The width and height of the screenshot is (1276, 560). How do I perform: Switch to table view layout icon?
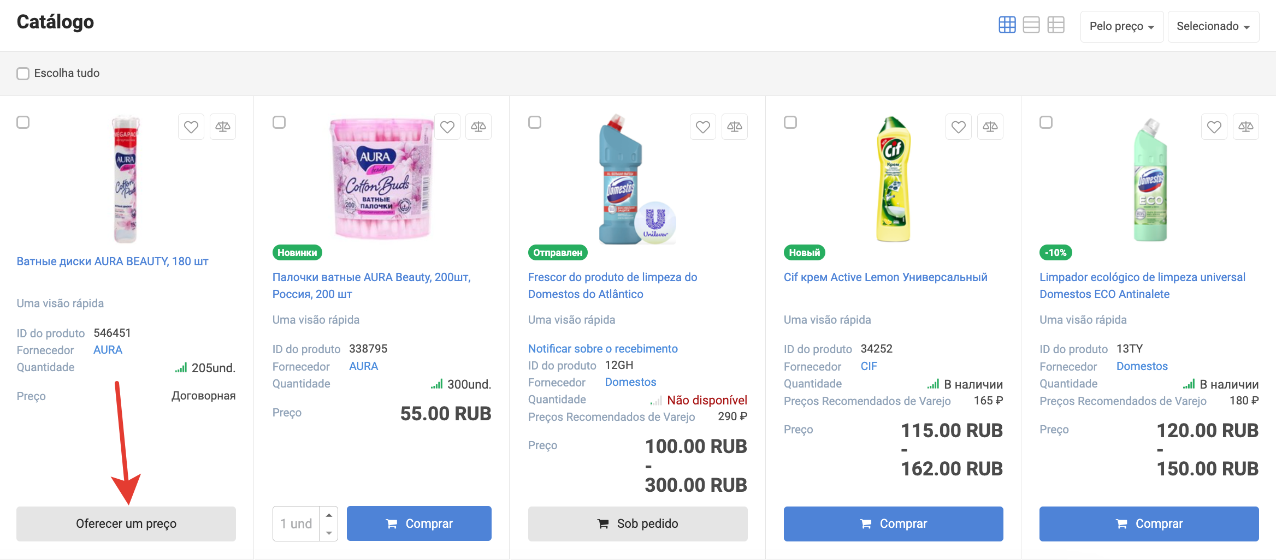click(1055, 25)
